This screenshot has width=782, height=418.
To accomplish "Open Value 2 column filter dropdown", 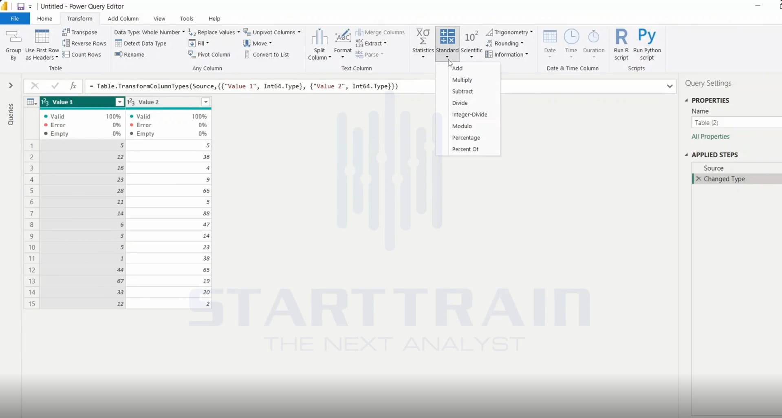I will pyautogui.click(x=206, y=102).
